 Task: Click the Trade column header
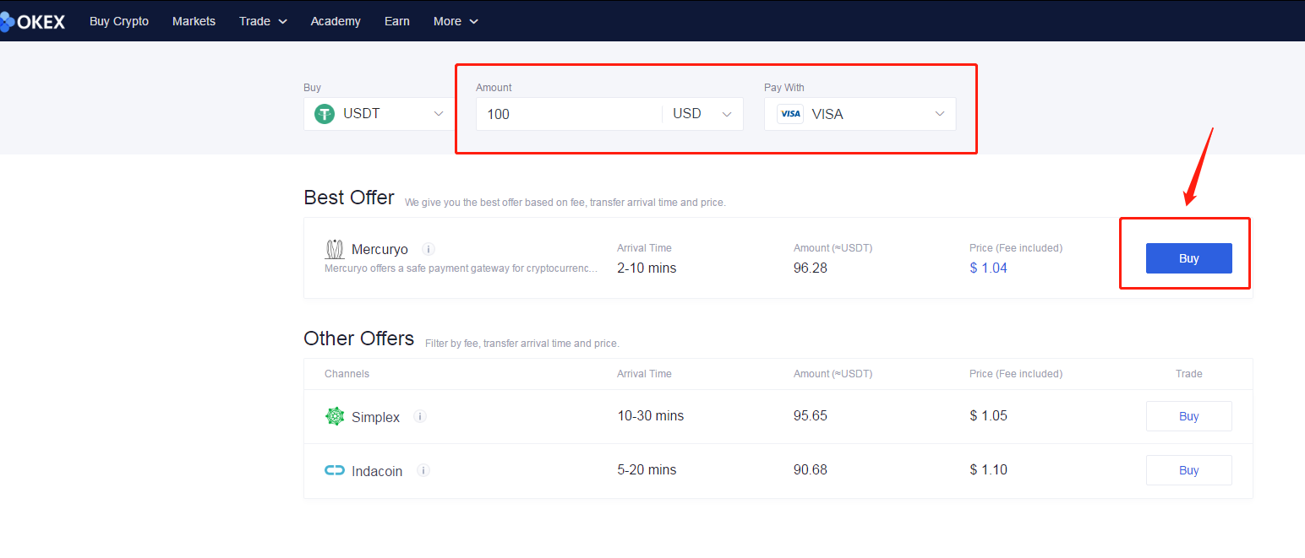1188,373
